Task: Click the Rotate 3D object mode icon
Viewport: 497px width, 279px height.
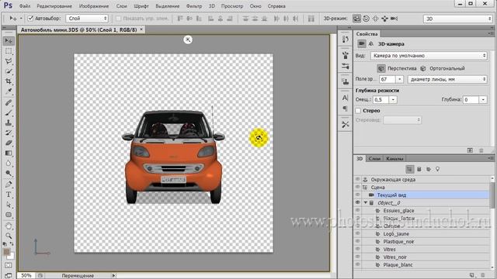Action: [x=356, y=19]
